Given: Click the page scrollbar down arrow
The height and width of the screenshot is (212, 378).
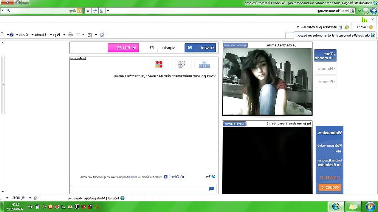Looking at the screenshot, I should coord(3,192).
